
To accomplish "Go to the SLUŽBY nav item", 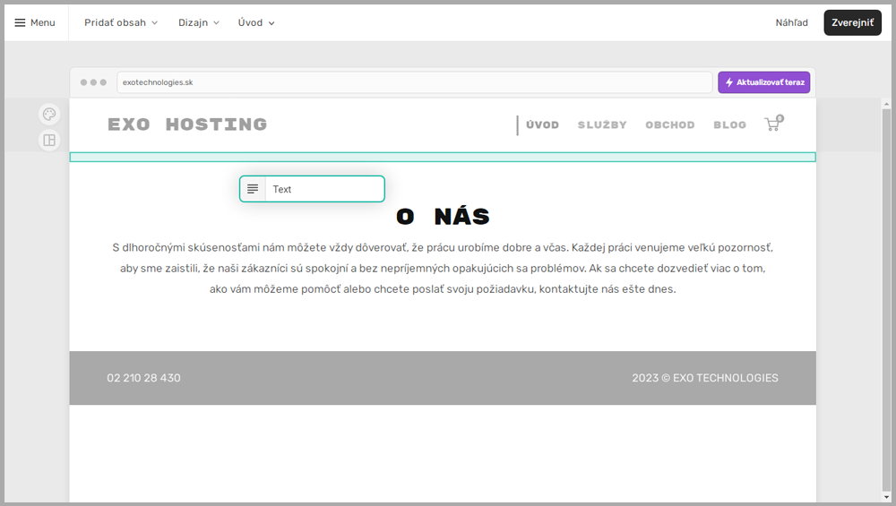I will point(602,125).
